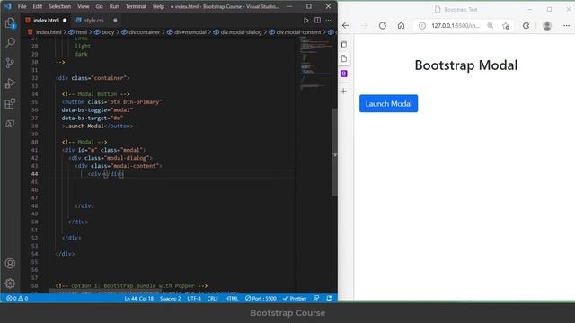Viewport: 575px width, 323px height.
Task: Open the View menu
Action: [84, 6]
